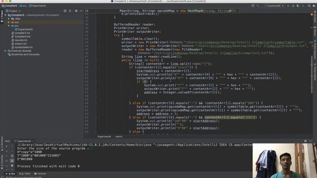Viewport: 317px width, 178px height.
Task: Open the vertical Structure tool window tab
Action: [x=2, y=144]
